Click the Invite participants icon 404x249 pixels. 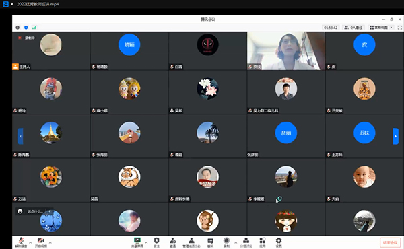coord(172,242)
